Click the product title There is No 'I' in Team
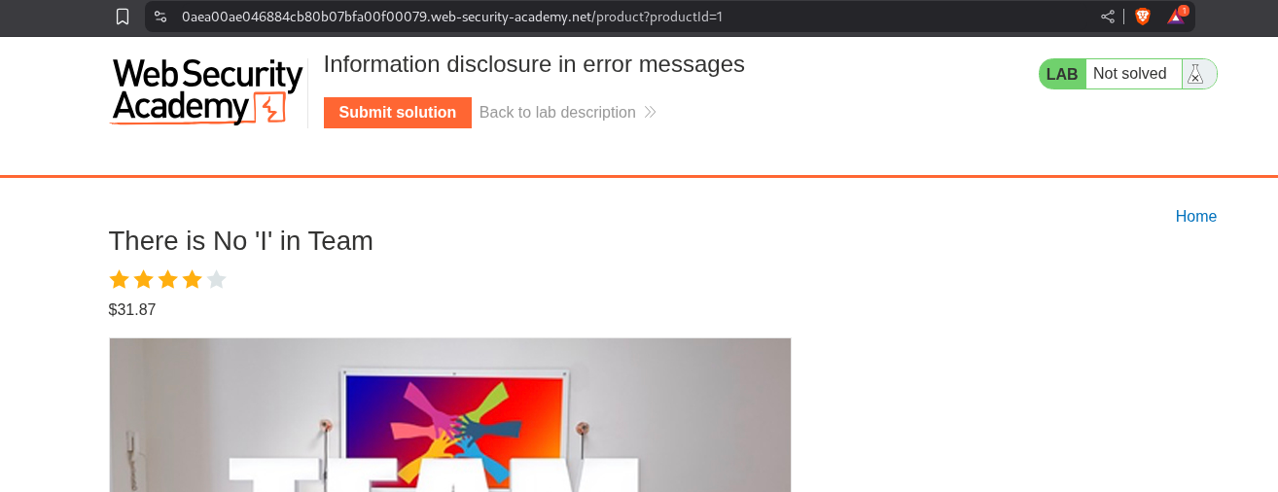The image size is (1278, 492). click(241, 240)
